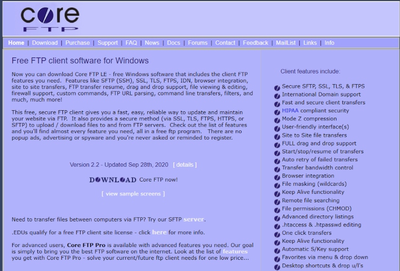Image resolution: width=400 pixels, height=271 pixels.
Task: Open the Contact page
Action: click(x=225, y=43)
